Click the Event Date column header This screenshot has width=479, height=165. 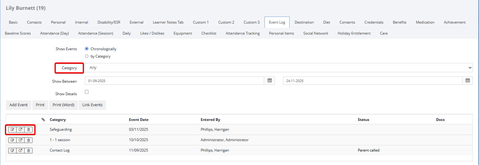click(x=139, y=120)
